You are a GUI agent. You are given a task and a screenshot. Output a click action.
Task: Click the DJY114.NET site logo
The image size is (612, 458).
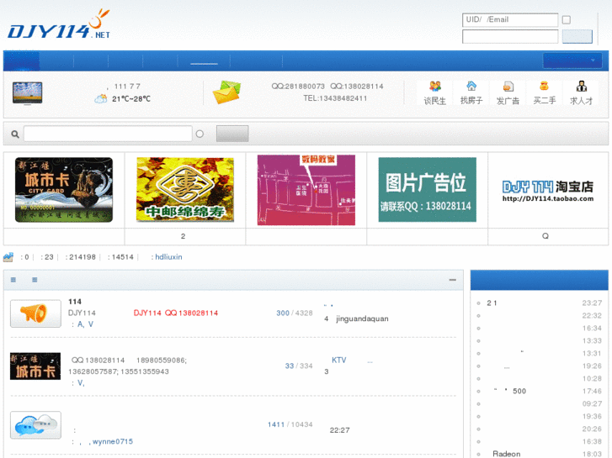tap(59, 24)
